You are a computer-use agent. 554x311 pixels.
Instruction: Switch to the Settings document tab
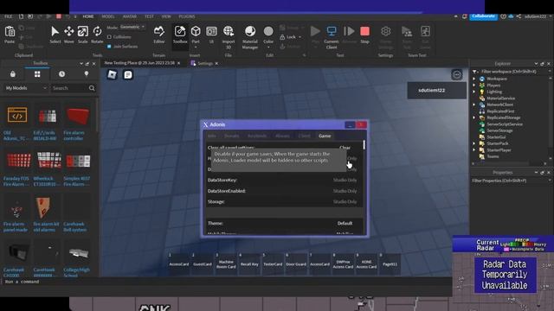pyautogui.click(x=204, y=63)
